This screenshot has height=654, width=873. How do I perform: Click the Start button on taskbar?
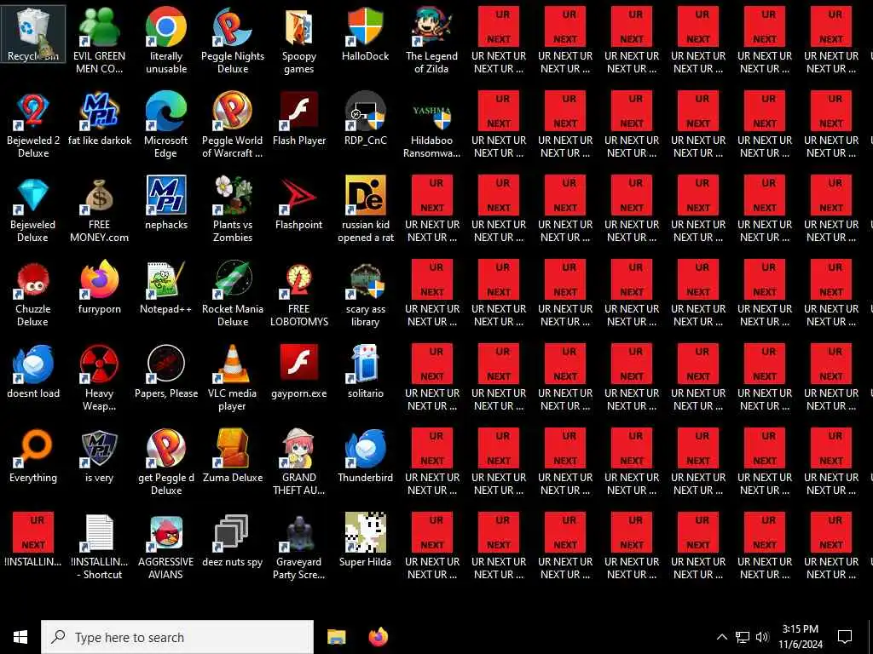tap(20, 637)
